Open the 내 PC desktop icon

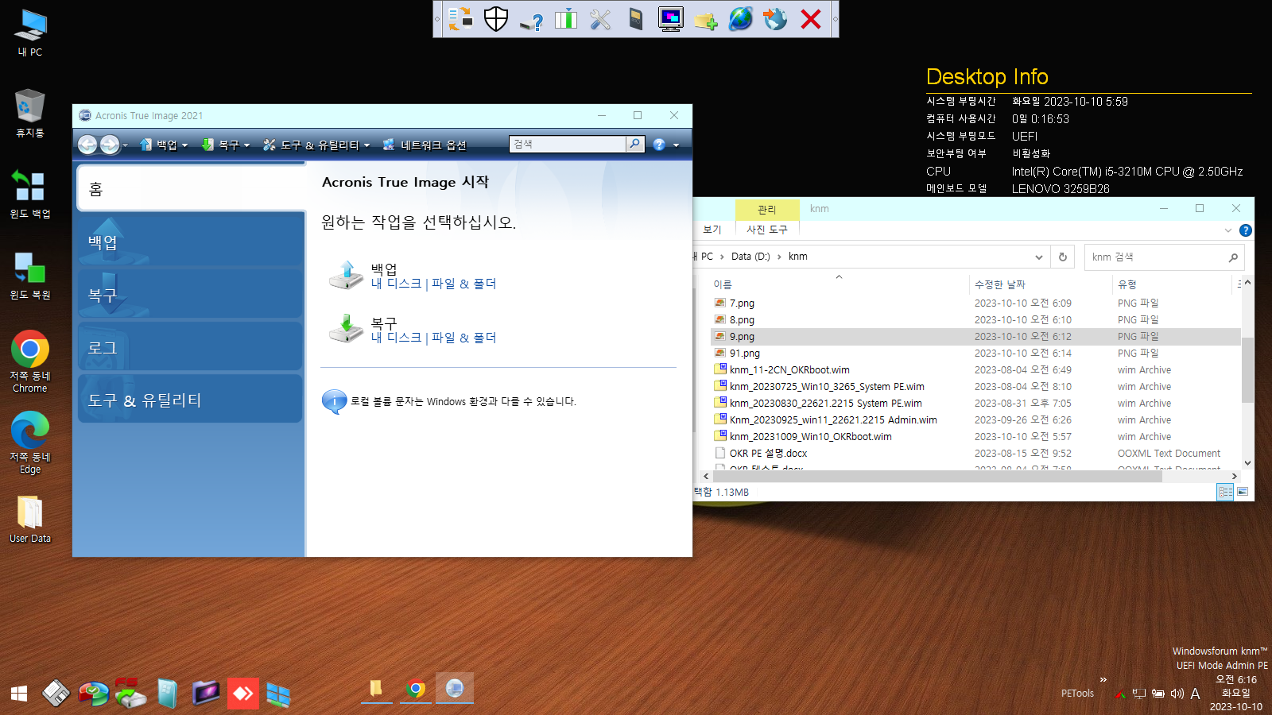tap(30, 33)
